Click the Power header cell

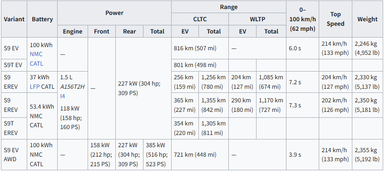[114, 13]
